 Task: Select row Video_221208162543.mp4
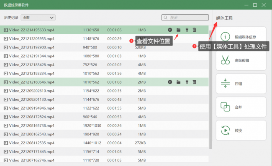[x=104, y=134]
